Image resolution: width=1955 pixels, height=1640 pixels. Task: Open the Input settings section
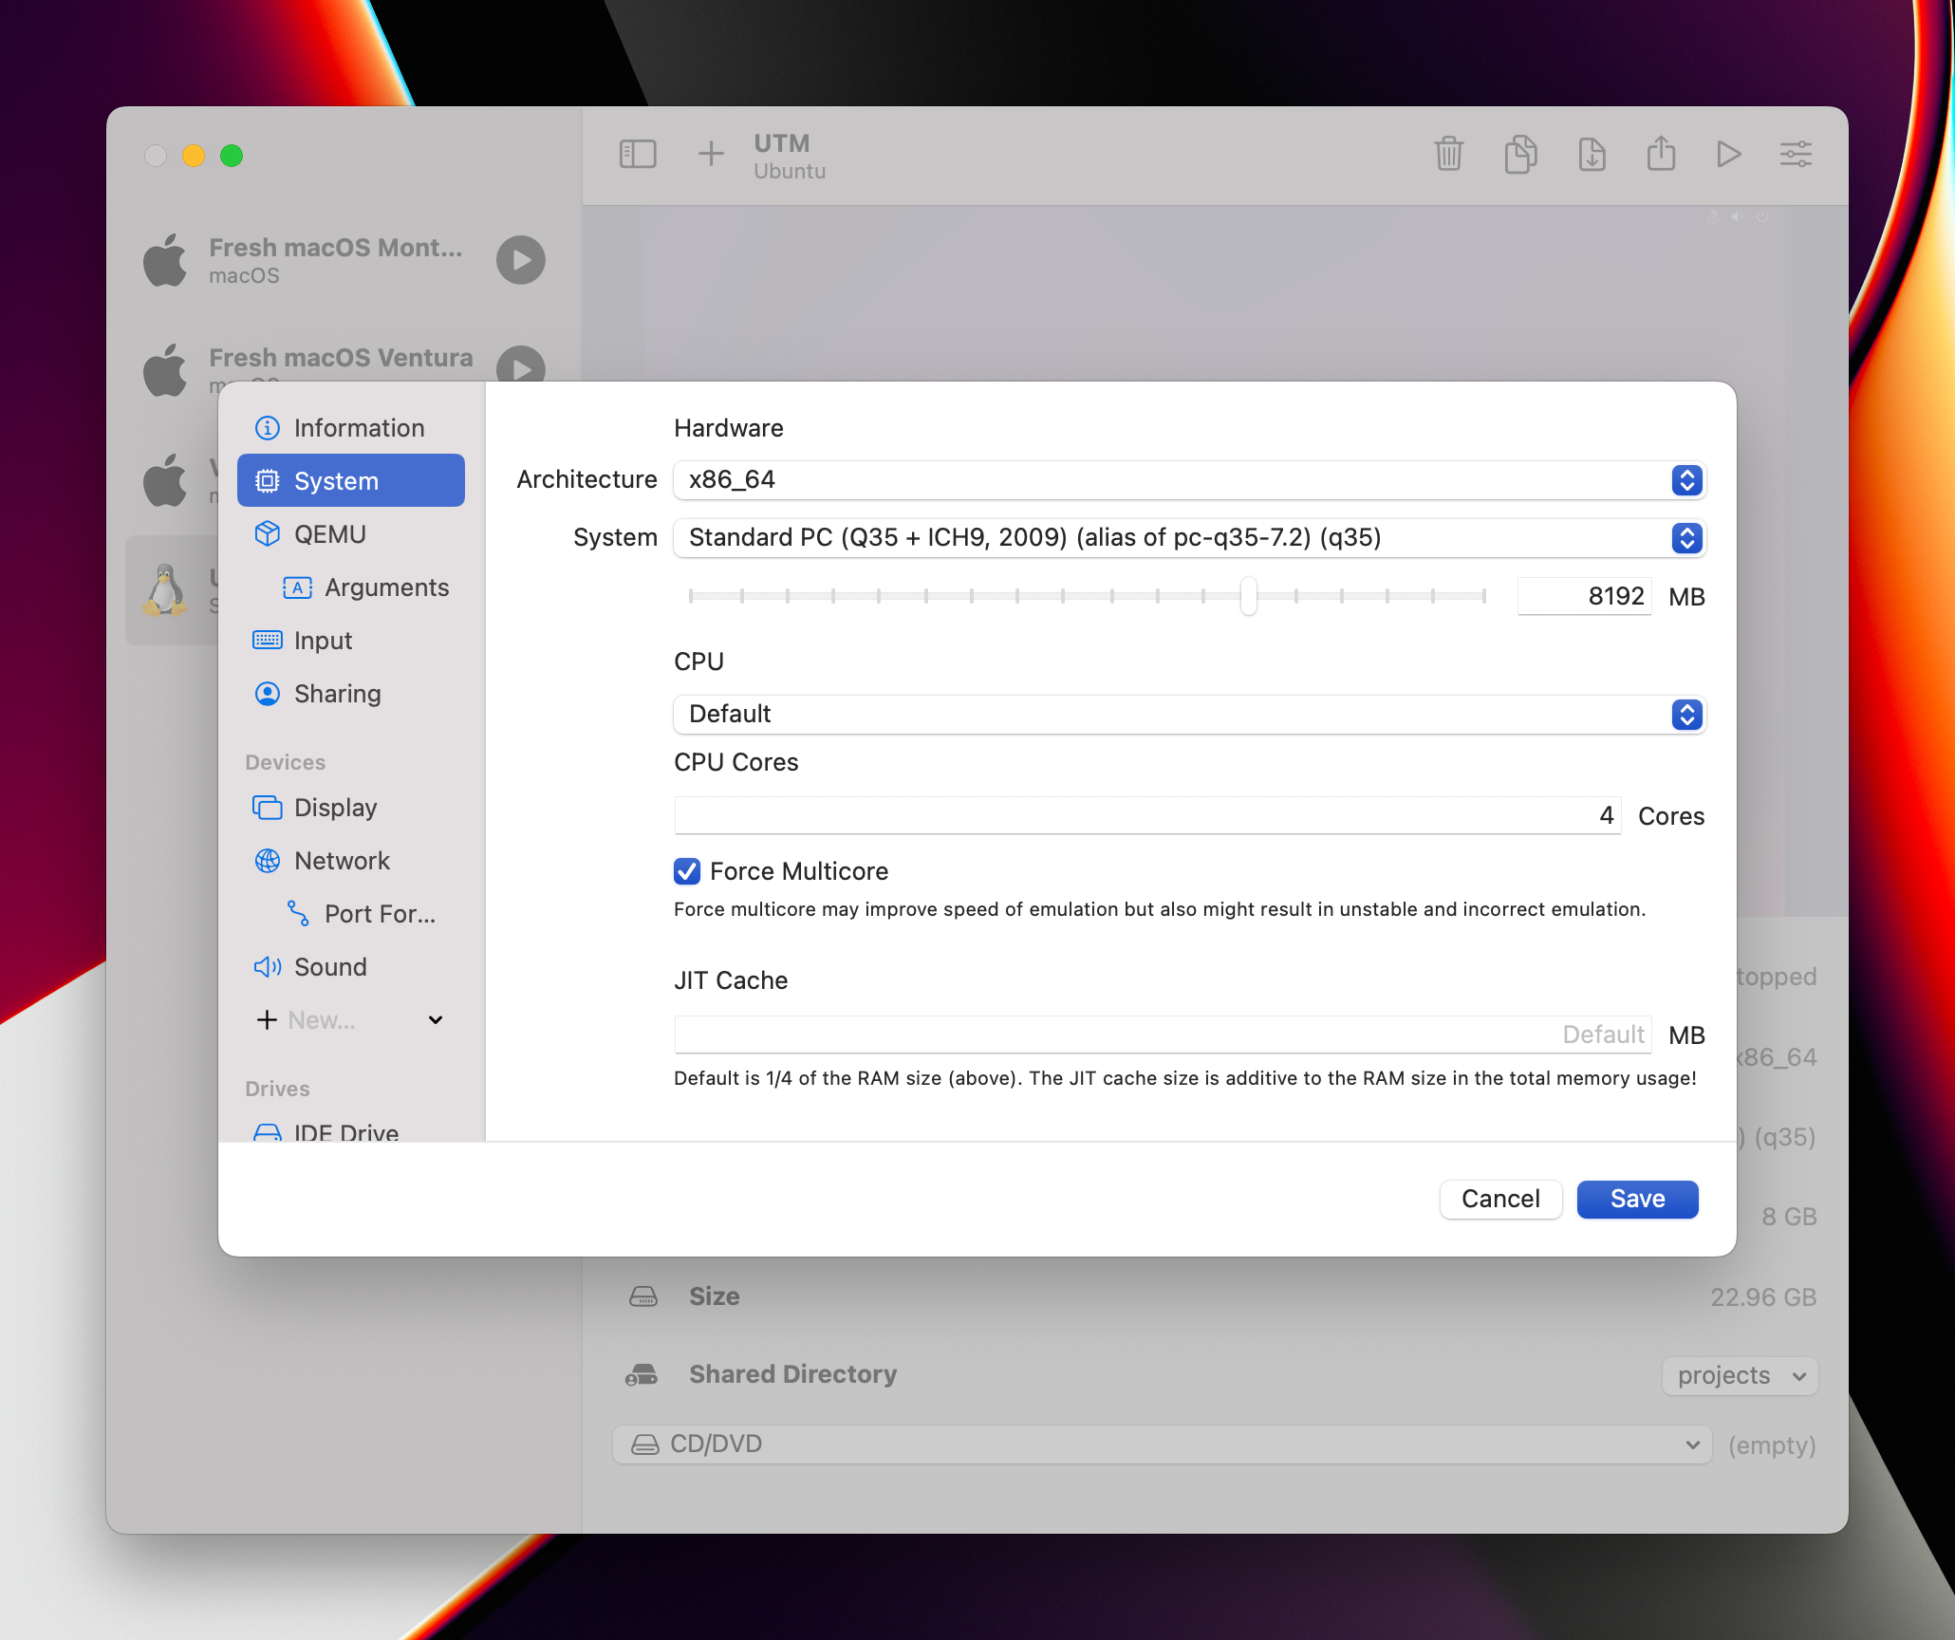(351, 641)
